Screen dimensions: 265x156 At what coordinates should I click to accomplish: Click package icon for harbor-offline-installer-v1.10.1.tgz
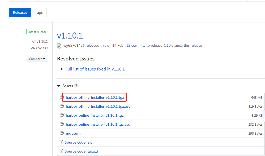62,97
